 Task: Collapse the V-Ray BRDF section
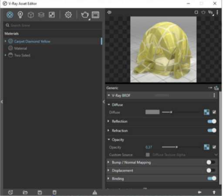click(x=109, y=95)
